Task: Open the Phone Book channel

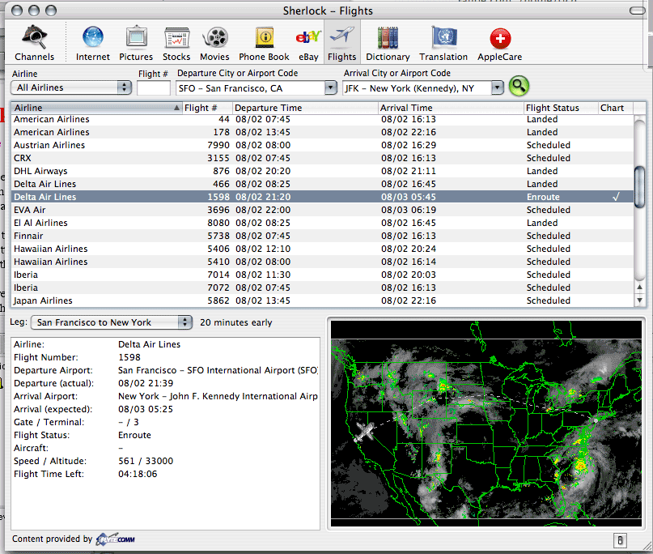Action: (x=264, y=43)
